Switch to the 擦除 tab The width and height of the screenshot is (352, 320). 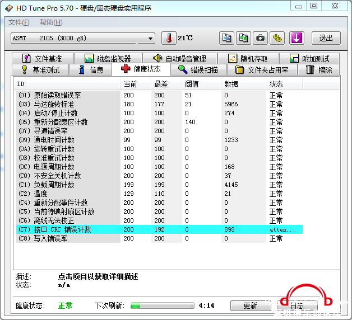319,70
